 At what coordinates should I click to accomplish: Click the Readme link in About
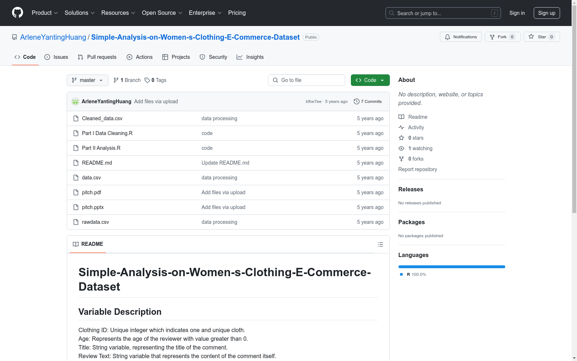click(413, 117)
